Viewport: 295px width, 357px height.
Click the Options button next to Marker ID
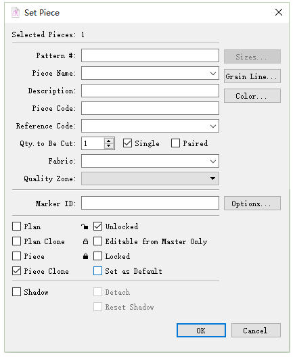252,204
